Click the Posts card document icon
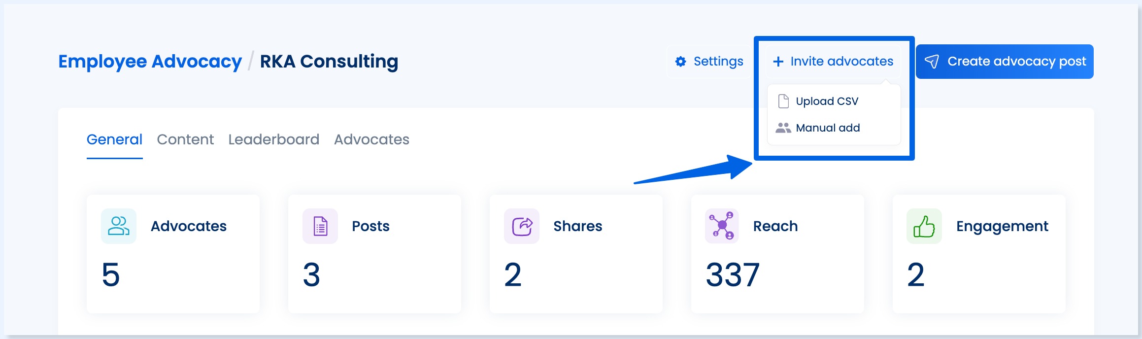The image size is (1142, 339). (320, 226)
